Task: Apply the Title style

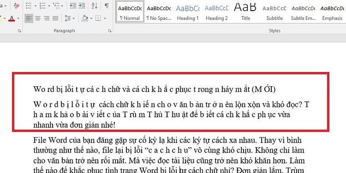Action: coord(245,12)
